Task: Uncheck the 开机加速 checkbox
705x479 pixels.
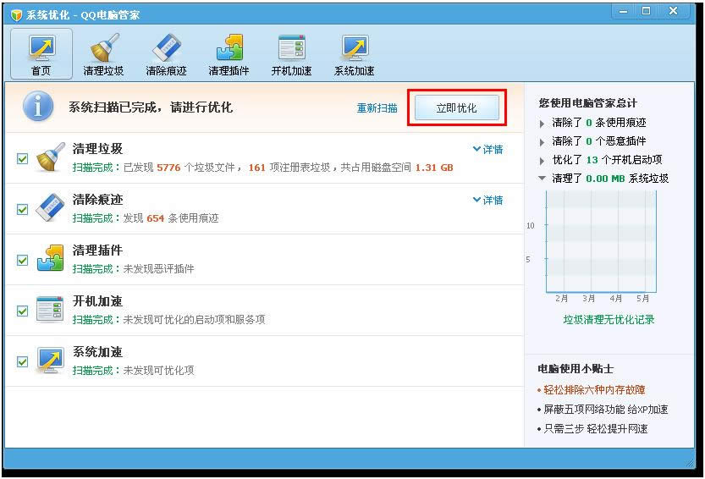Action: [23, 311]
